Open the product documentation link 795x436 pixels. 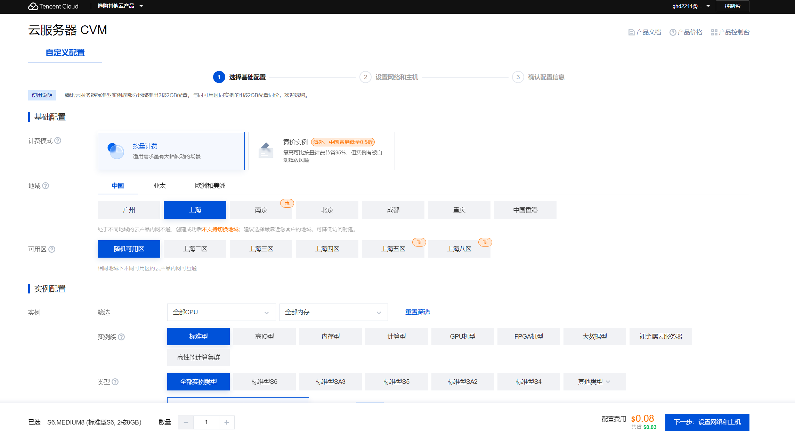(645, 32)
